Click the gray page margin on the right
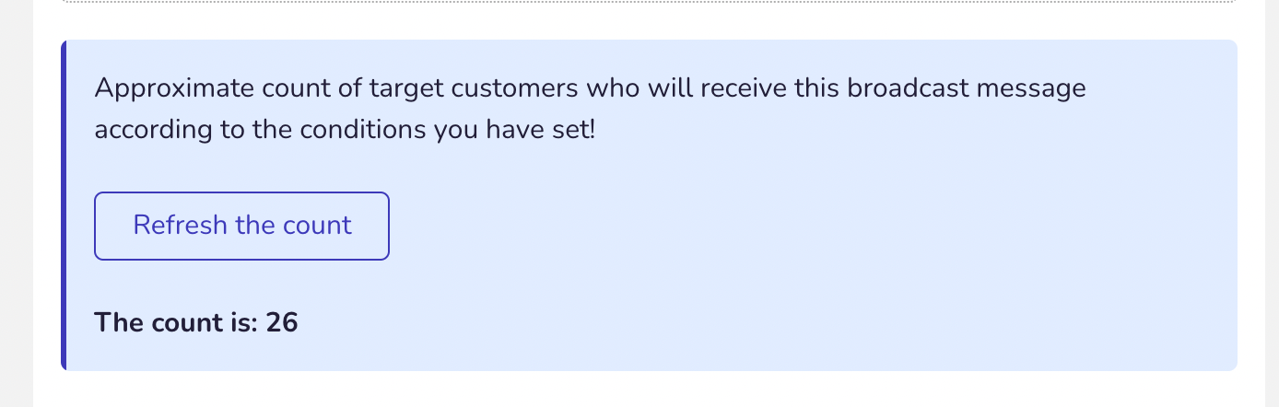Viewport: 1279px width, 407px height. tap(1272, 203)
